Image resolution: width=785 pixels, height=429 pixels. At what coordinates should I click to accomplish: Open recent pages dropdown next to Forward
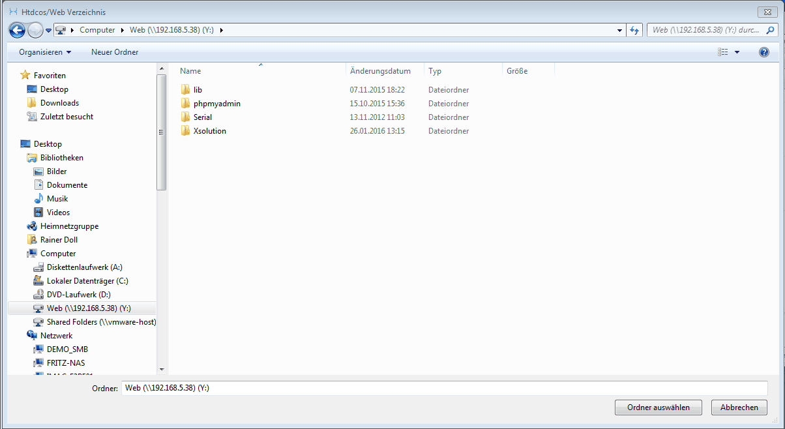click(x=49, y=31)
